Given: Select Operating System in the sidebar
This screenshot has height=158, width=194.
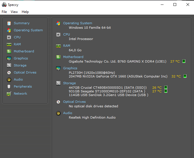Looking at the screenshot, I should [28, 30].
